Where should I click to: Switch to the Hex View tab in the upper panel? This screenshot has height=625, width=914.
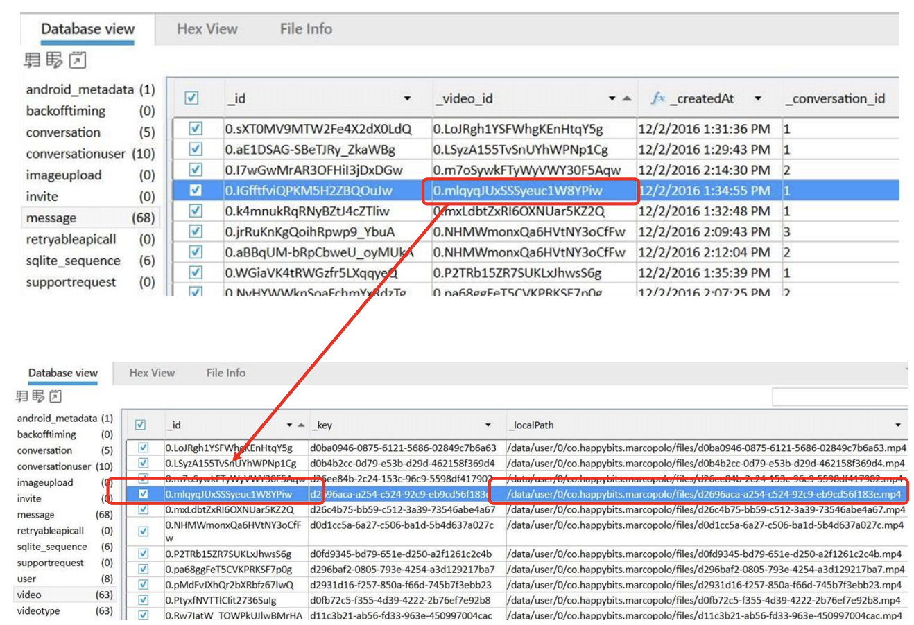[207, 29]
